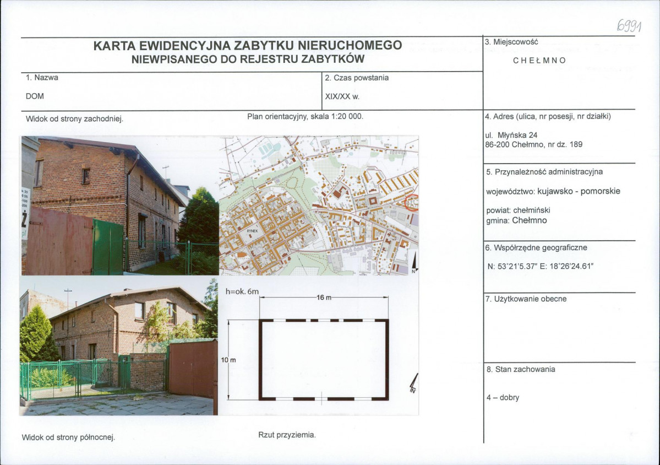Select the '1. Nazwa' field label

[x=42, y=78]
